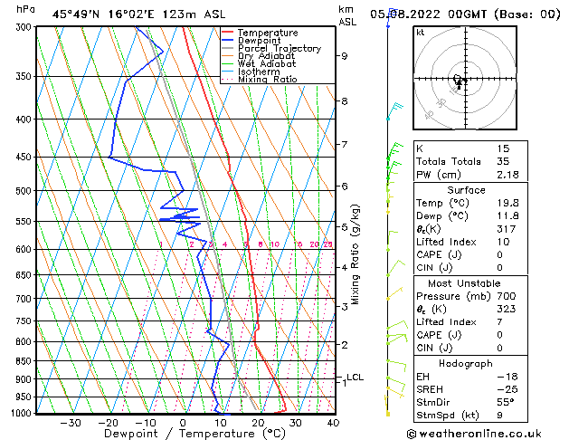Click the 'Pressure (mb)' value 700
The height and width of the screenshot is (440, 569).
pos(507,296)
